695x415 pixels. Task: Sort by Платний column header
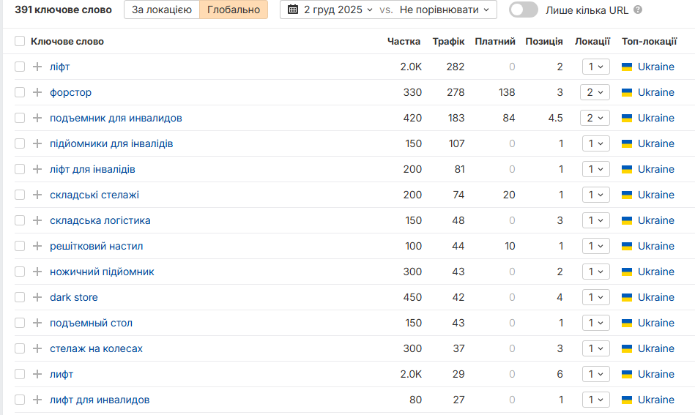tap(494, 41)
